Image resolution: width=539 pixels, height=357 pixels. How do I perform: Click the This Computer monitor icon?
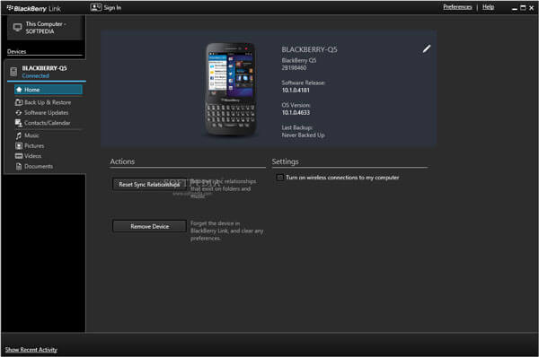click(17, 28)
